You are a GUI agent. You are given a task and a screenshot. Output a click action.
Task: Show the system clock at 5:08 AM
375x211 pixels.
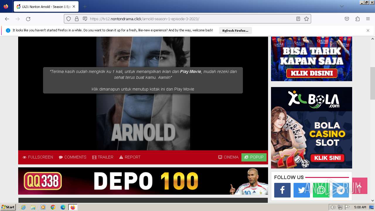pyautogui.click(x=360, y=207)
